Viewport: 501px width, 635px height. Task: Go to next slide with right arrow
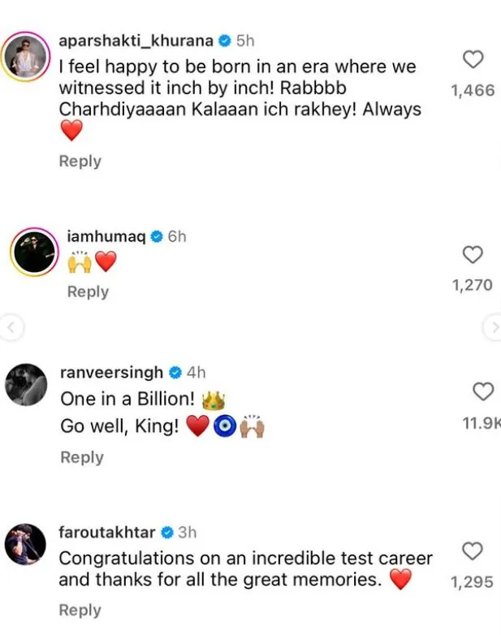click(492, 327)
